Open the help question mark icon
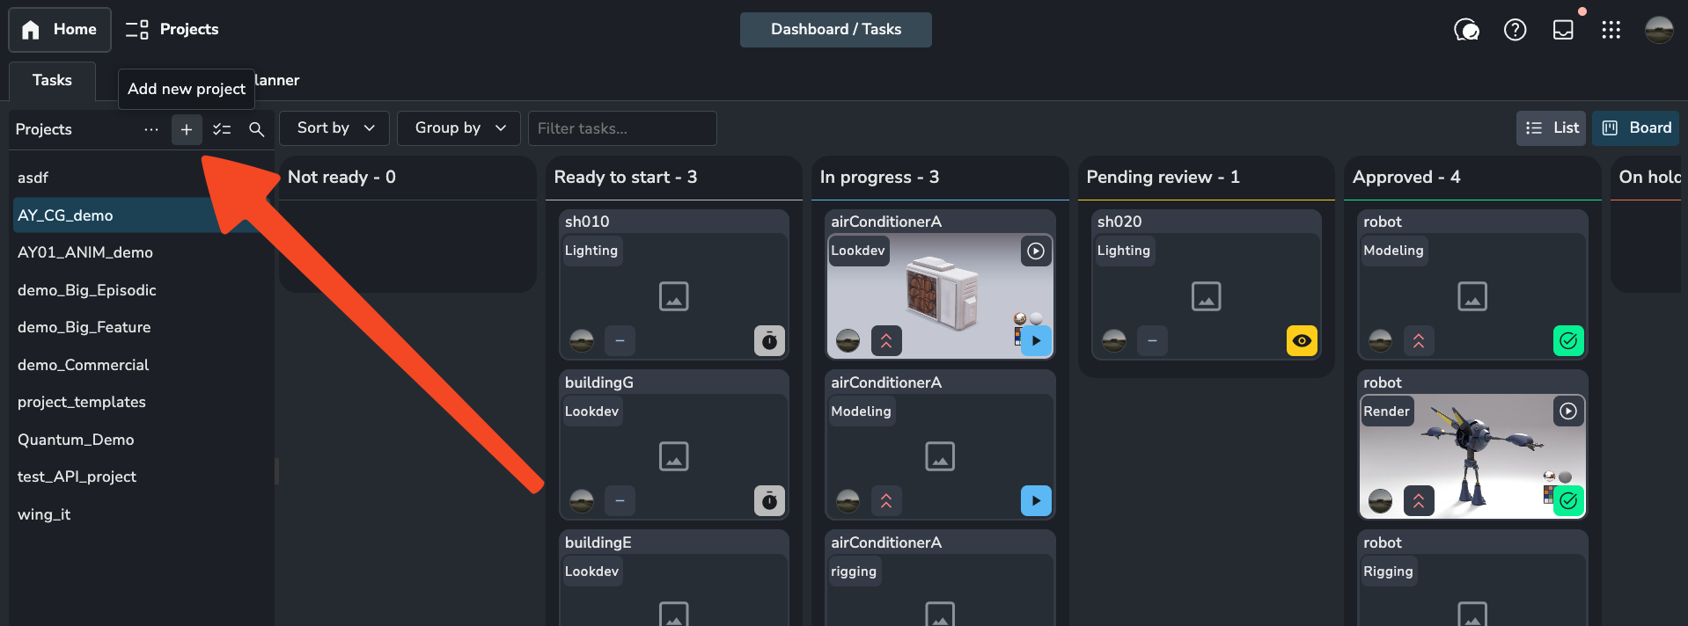Viewport: 1688px width, 626px height. 1515,30
